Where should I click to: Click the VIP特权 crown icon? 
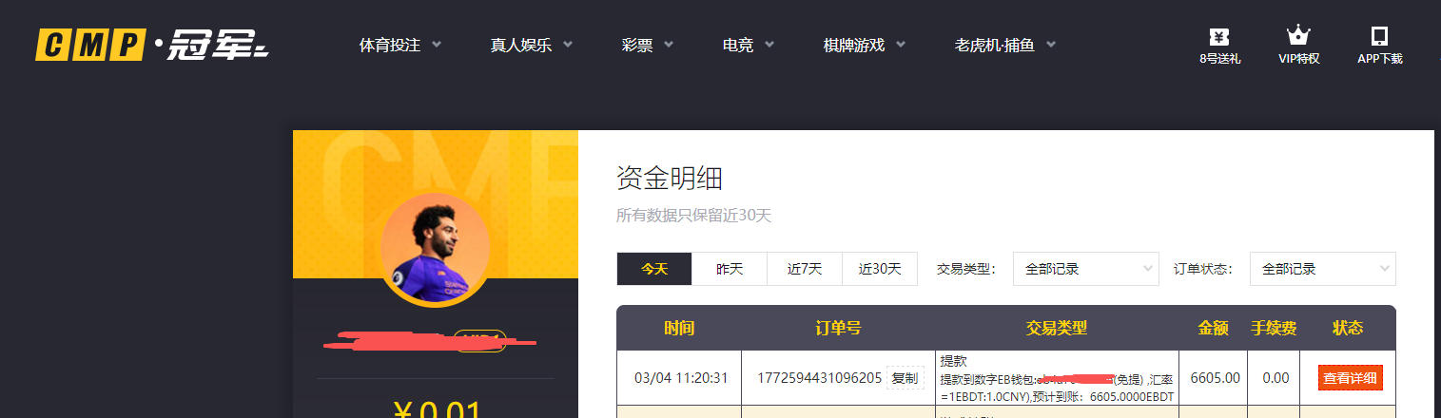pos(1298,37)
